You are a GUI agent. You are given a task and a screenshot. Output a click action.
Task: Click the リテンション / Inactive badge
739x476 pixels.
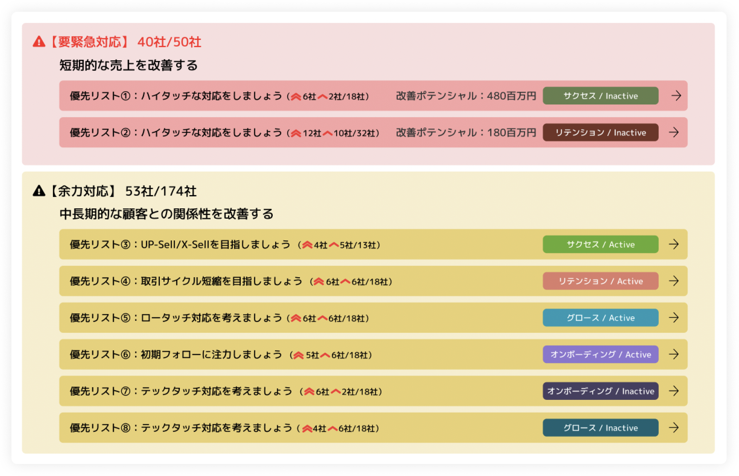pos(601,132)
